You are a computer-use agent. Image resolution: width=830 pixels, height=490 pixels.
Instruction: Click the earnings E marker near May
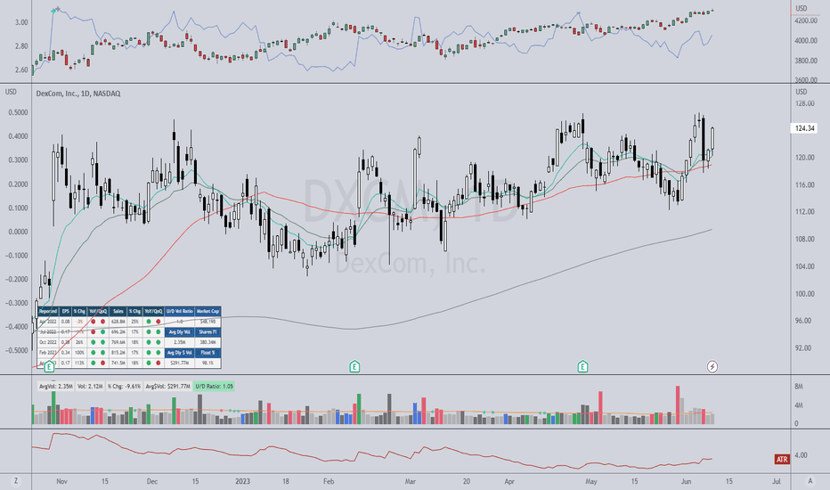(x=582, y=366)
